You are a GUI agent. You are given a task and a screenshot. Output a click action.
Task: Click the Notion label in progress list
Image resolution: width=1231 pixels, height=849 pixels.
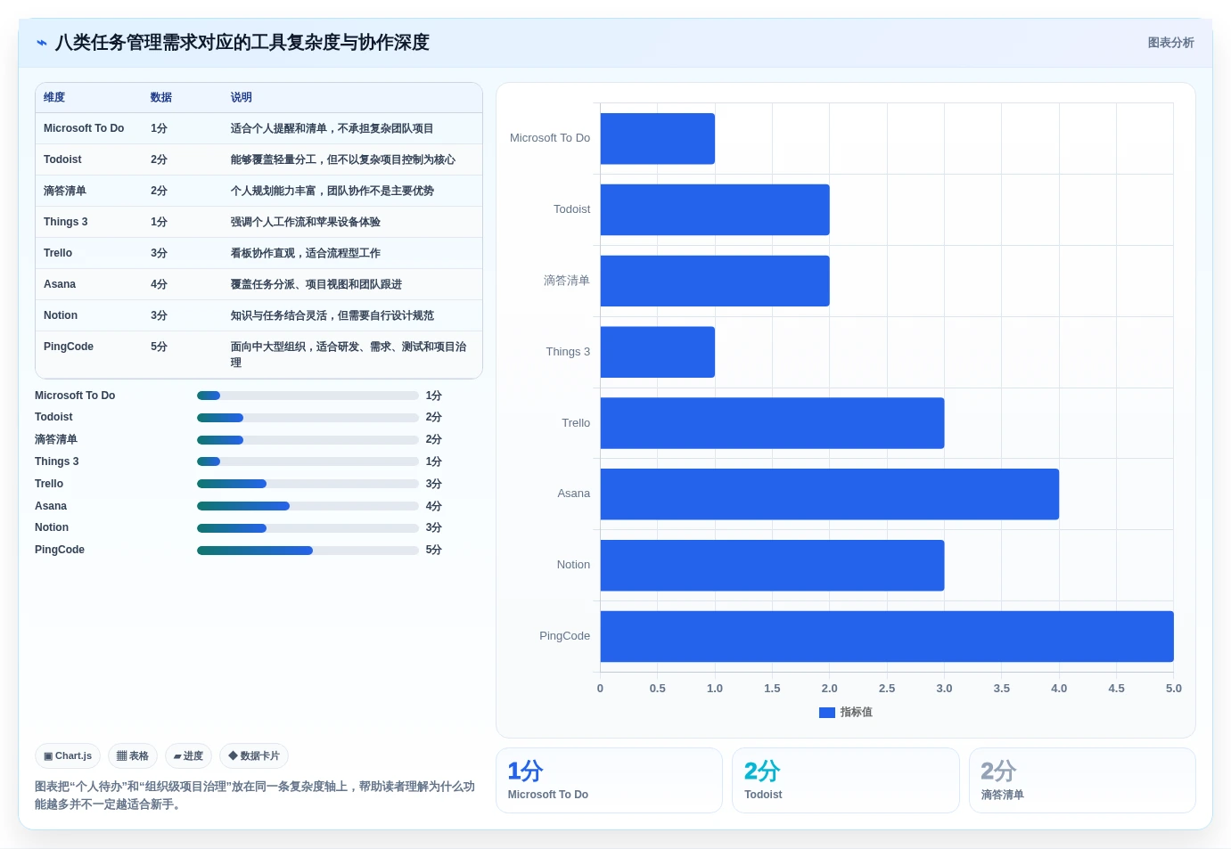pos(52,528)
